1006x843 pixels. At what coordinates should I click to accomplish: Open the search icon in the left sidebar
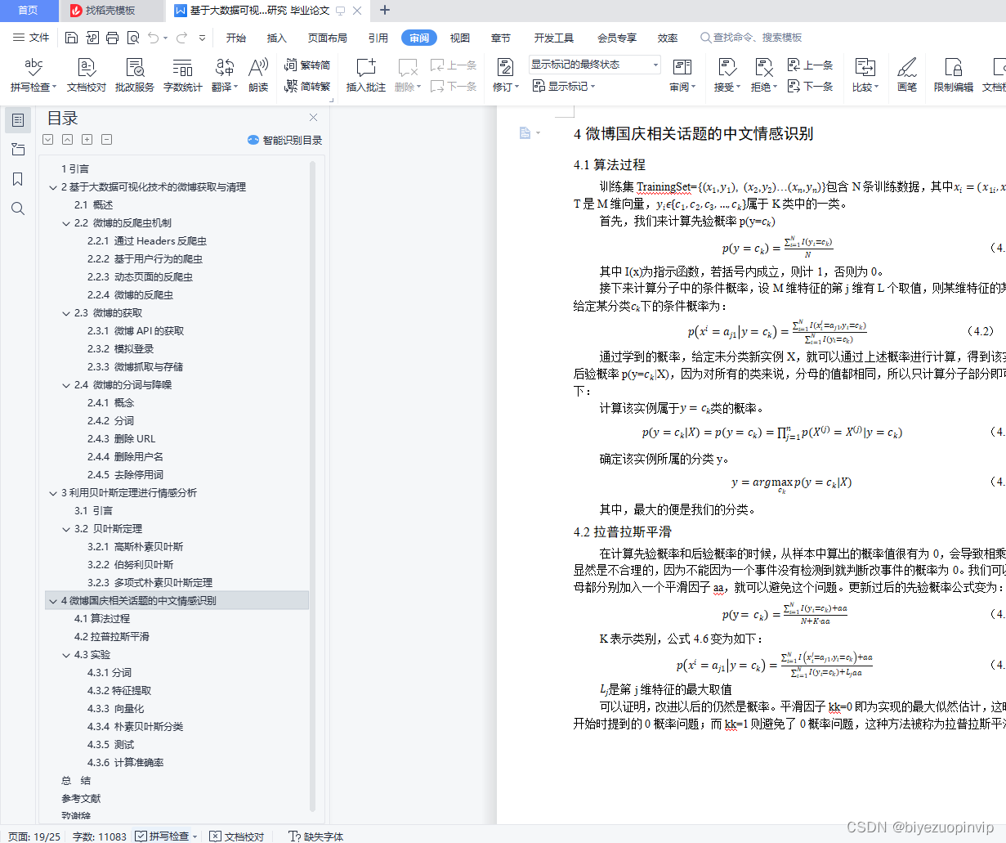pyautogui.click(x=18, y=209)
